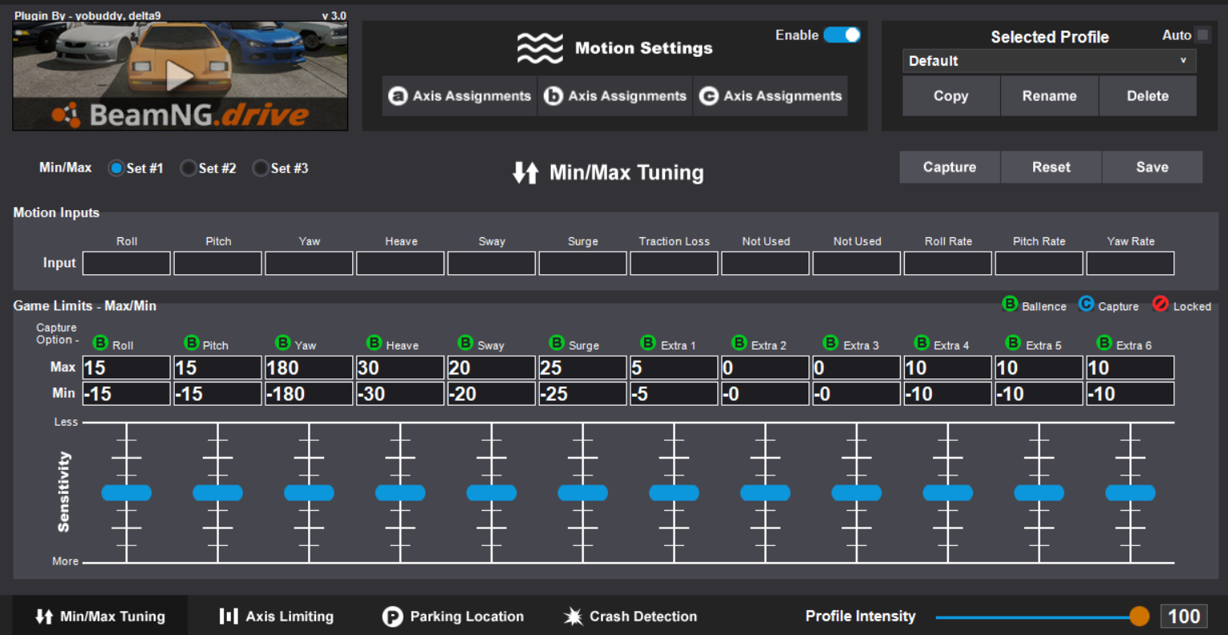1228x635 pixels.
Task: Toggle capture option icon for Heave
Action: [374, 343]
